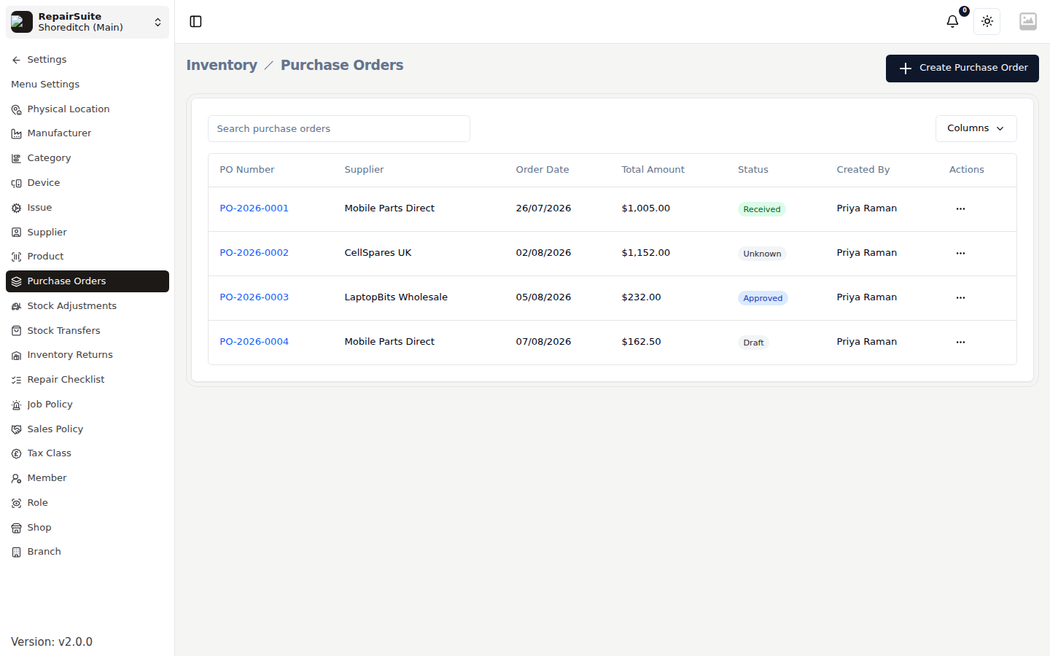1050x656 pixels.
Task: Switch light/dark theme with sun icon
Action: click(x=987, y=21)
